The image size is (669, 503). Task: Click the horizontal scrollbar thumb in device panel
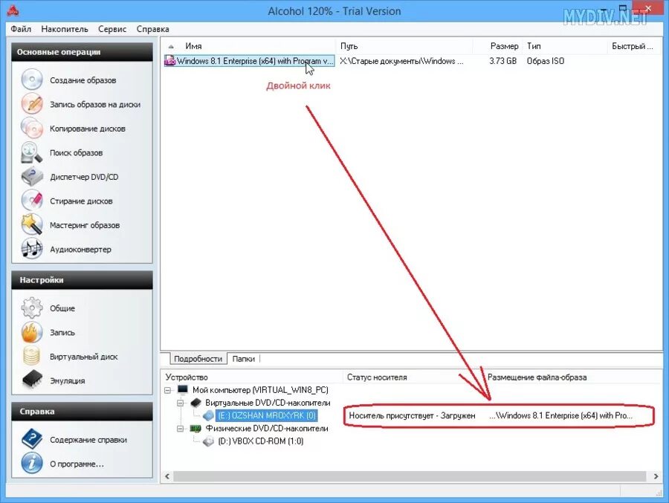(410, 476)
